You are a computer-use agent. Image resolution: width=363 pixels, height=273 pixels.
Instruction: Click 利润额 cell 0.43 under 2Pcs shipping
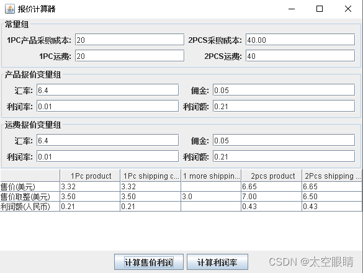(332, 207)
